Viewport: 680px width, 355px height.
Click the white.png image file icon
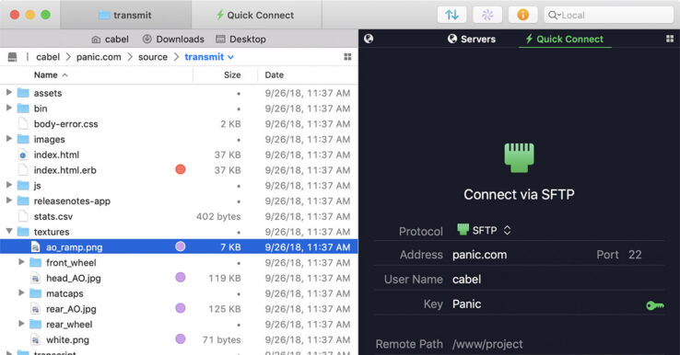36,340
